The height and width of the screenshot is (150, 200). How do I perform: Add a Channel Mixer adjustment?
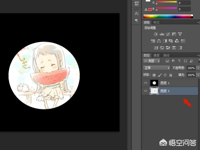(177, 41)
